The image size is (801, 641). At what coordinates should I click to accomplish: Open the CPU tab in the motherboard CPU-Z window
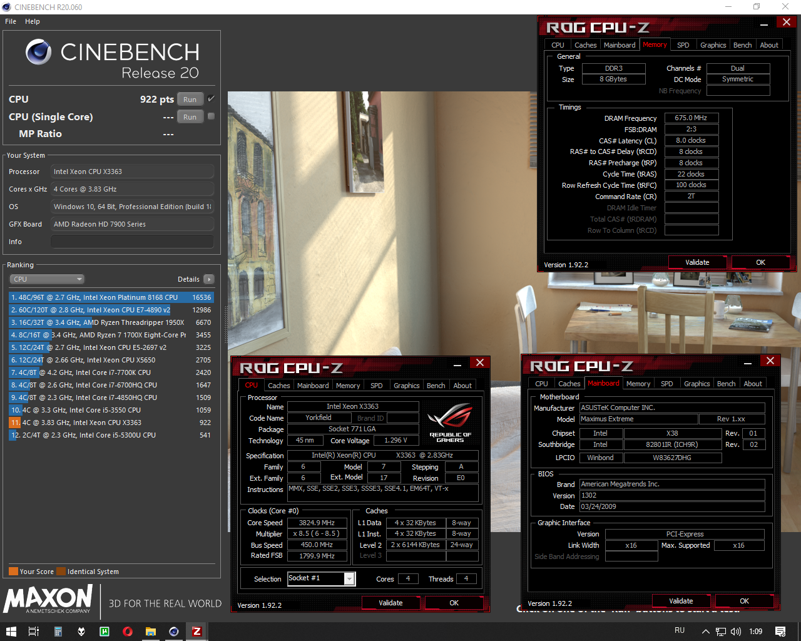pyautogui.click(x=542, y=384)
